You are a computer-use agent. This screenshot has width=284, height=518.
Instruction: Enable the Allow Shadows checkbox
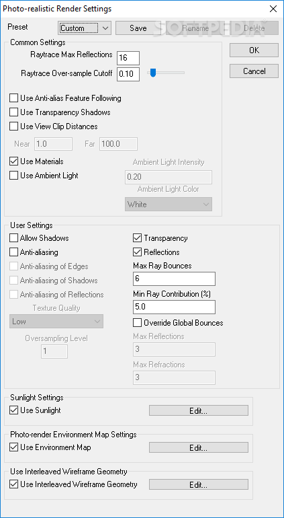[x=13, y=238]
